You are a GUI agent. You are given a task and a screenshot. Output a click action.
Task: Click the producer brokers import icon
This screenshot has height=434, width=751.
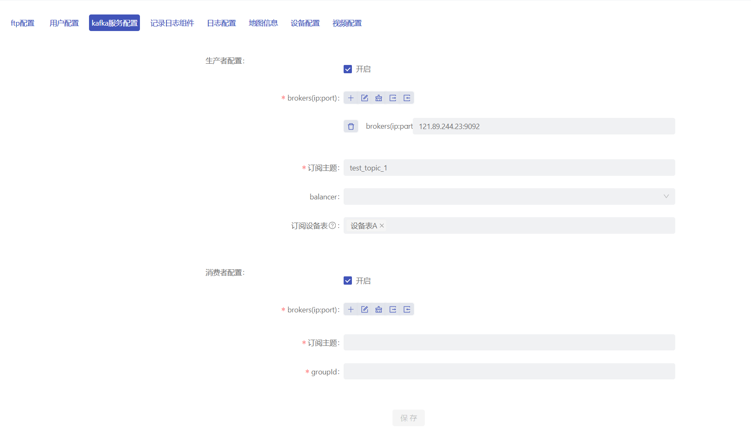point(407,98)
